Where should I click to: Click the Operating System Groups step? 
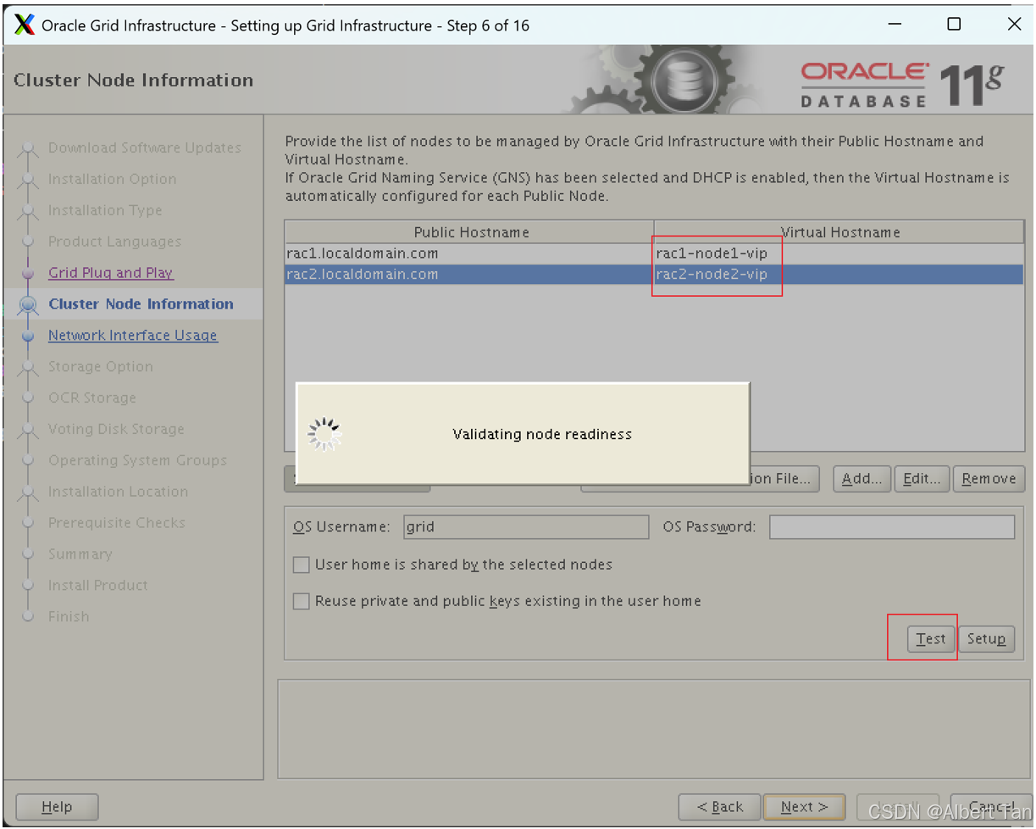(x=138, y=461)
